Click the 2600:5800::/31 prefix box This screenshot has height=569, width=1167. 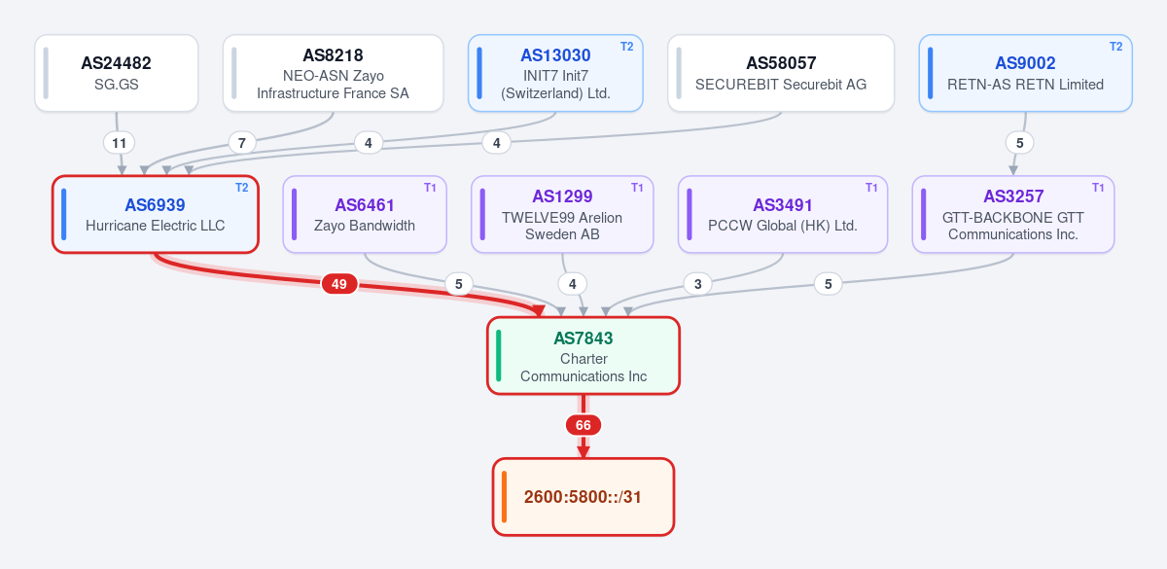(583, 497)
